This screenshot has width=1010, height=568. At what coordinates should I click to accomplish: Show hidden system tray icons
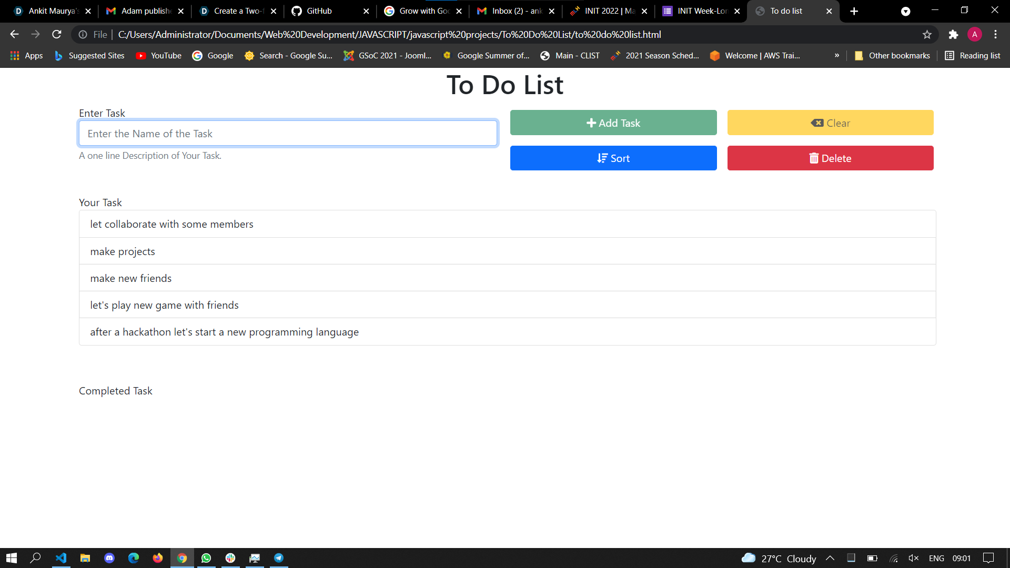(830, 558)
